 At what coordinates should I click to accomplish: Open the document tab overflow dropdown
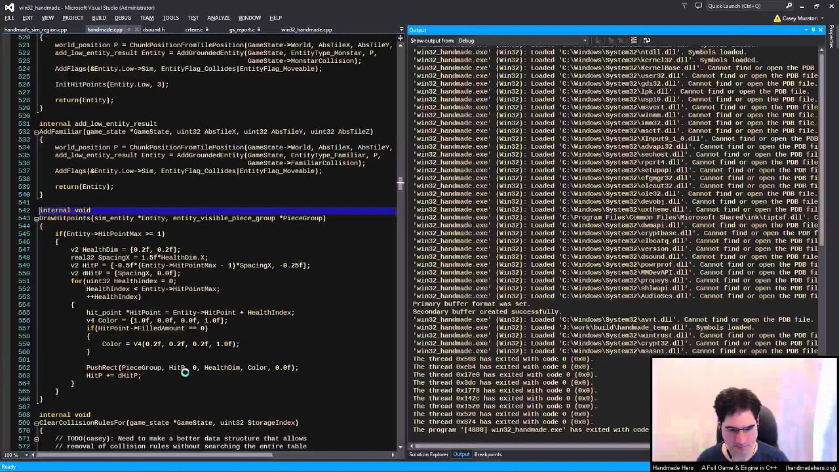click(400, 29)
